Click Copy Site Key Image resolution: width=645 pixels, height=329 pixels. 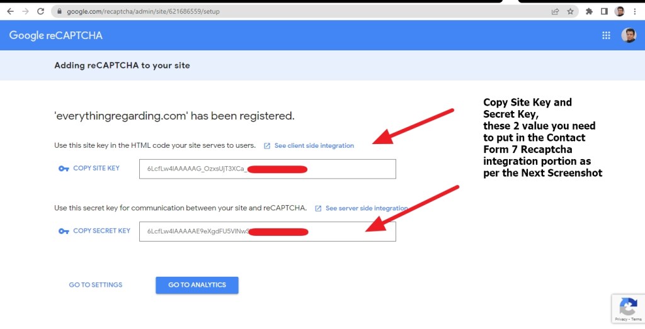pos(96,169)
